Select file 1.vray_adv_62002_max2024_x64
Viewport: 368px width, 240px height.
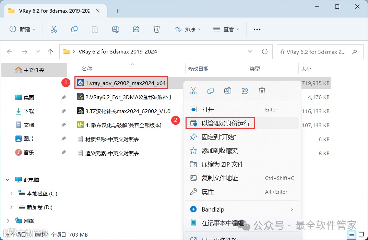point(125,83)
